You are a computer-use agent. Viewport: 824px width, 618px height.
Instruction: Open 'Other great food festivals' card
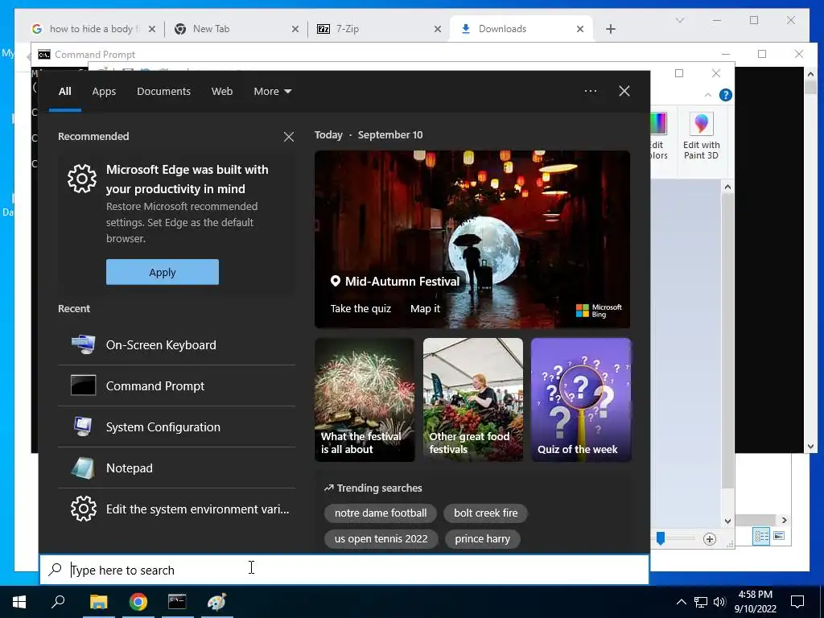pos(473,400)
